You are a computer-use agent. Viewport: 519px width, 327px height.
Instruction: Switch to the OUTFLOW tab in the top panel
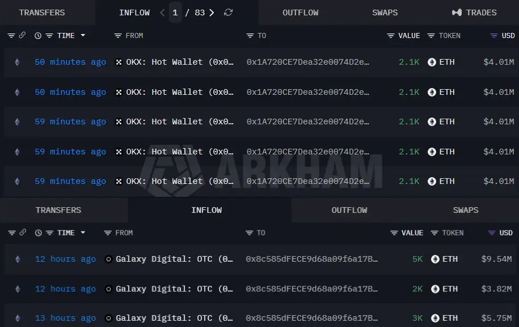pyautogui.click(x=300, y=12)
